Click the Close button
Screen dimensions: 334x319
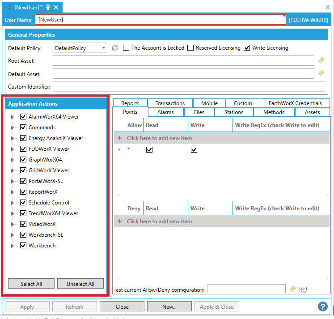tap(122, 306)
